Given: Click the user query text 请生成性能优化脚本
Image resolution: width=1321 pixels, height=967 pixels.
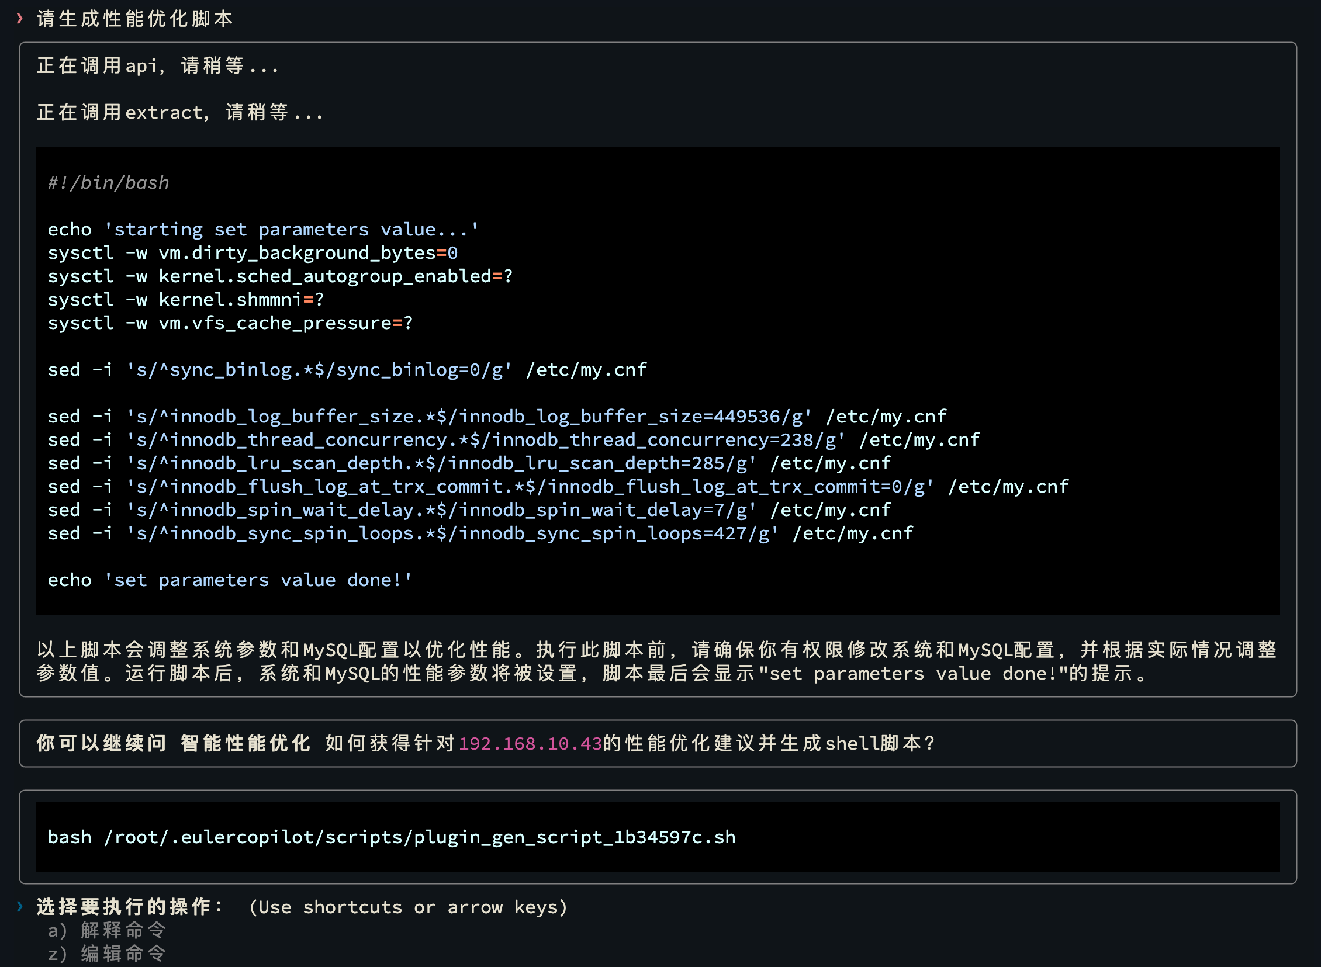Looking at the screenshot, I should pos(134,18).
